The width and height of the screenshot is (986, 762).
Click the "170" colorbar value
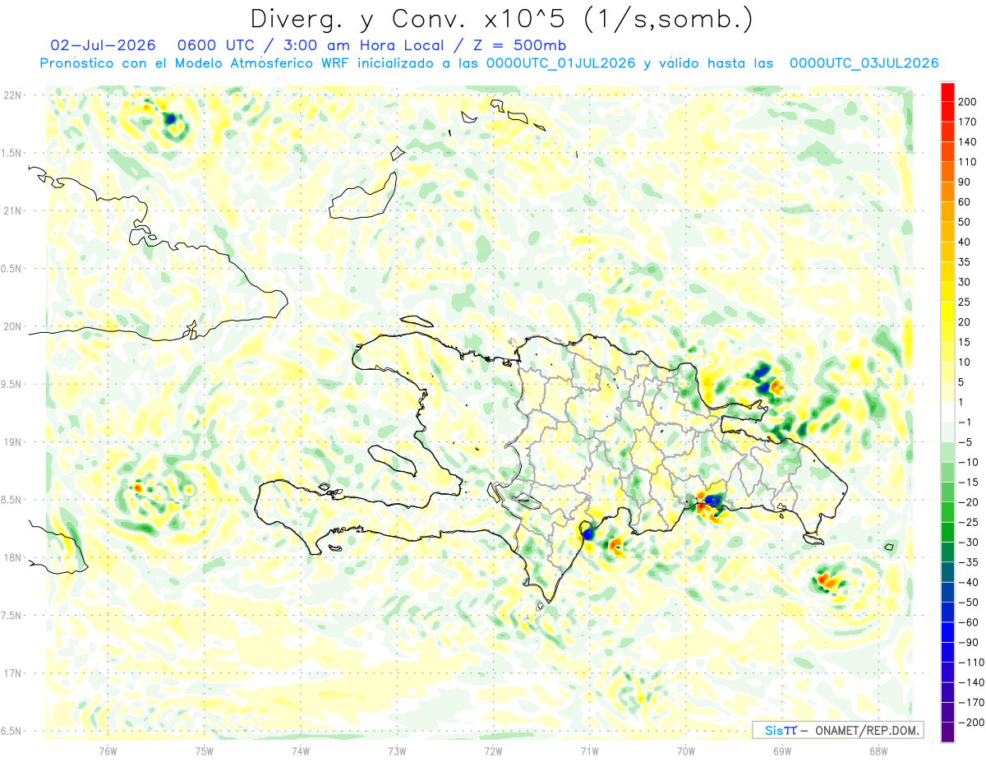pyautogui.click(x=969, y=122)
